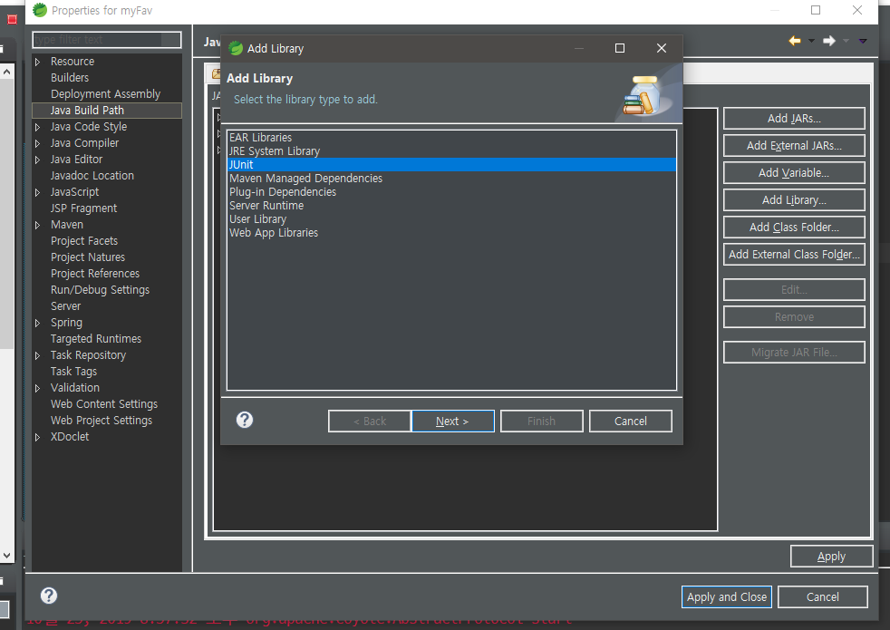
Task: Click Migrate JAR File... button
Action: [x=794, y=352]
